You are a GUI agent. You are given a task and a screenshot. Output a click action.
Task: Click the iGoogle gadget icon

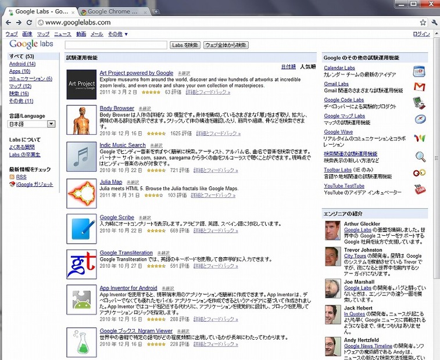12,184
